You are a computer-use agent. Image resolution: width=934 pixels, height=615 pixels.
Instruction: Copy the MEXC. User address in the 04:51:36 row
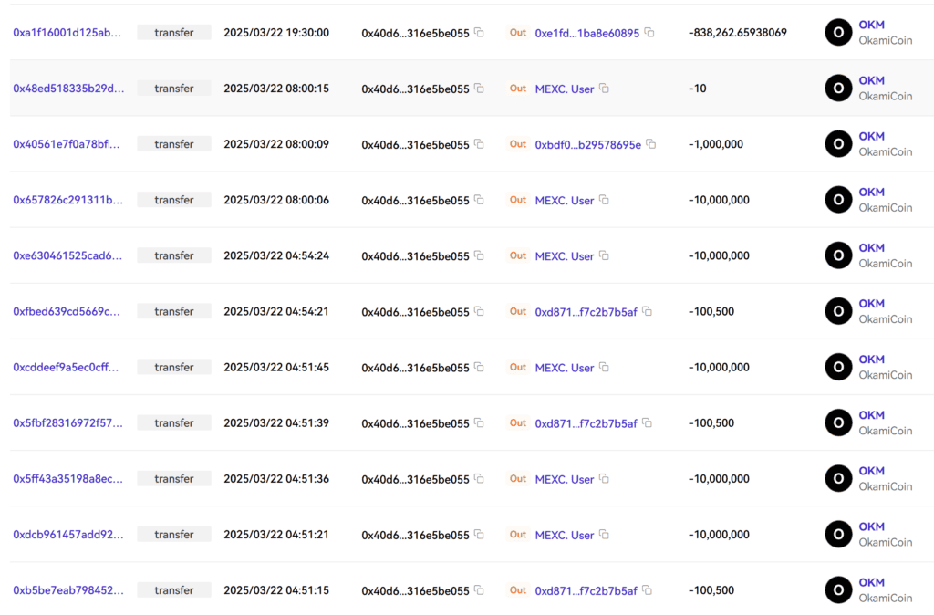604,478
